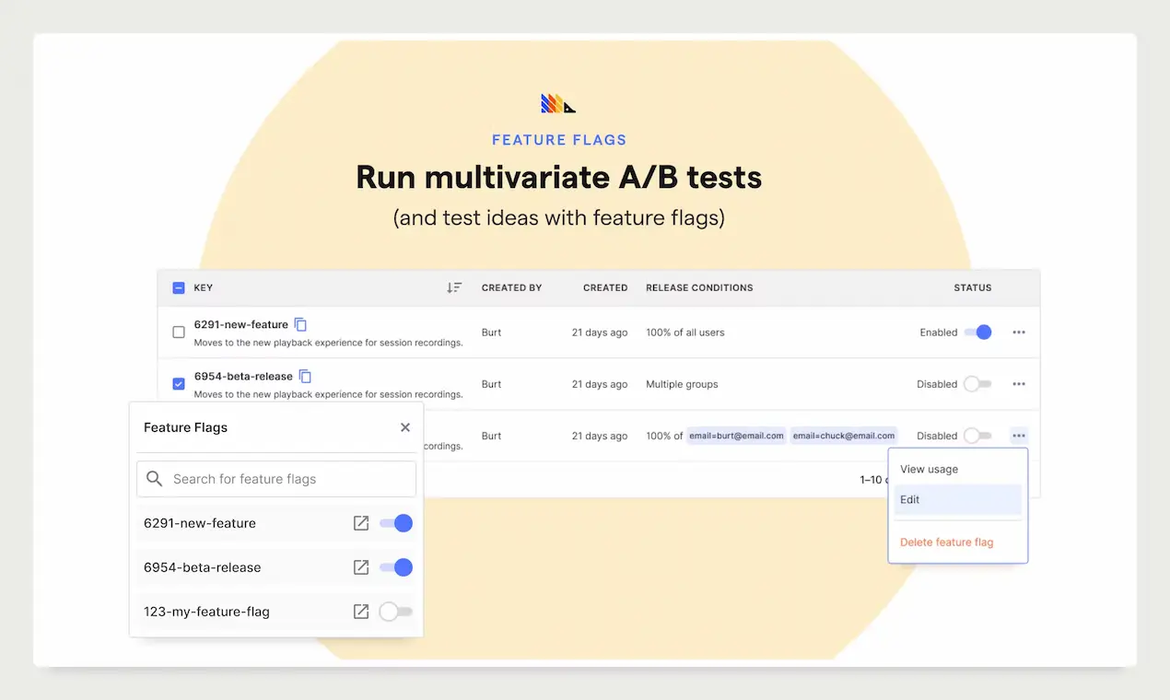
Task: Toggle the select-all checkbox in table header
Action: (x=179, y=287)
